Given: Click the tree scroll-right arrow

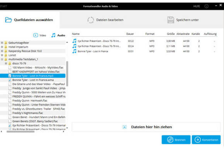Looking at the screenshot, I should point(64,131).
